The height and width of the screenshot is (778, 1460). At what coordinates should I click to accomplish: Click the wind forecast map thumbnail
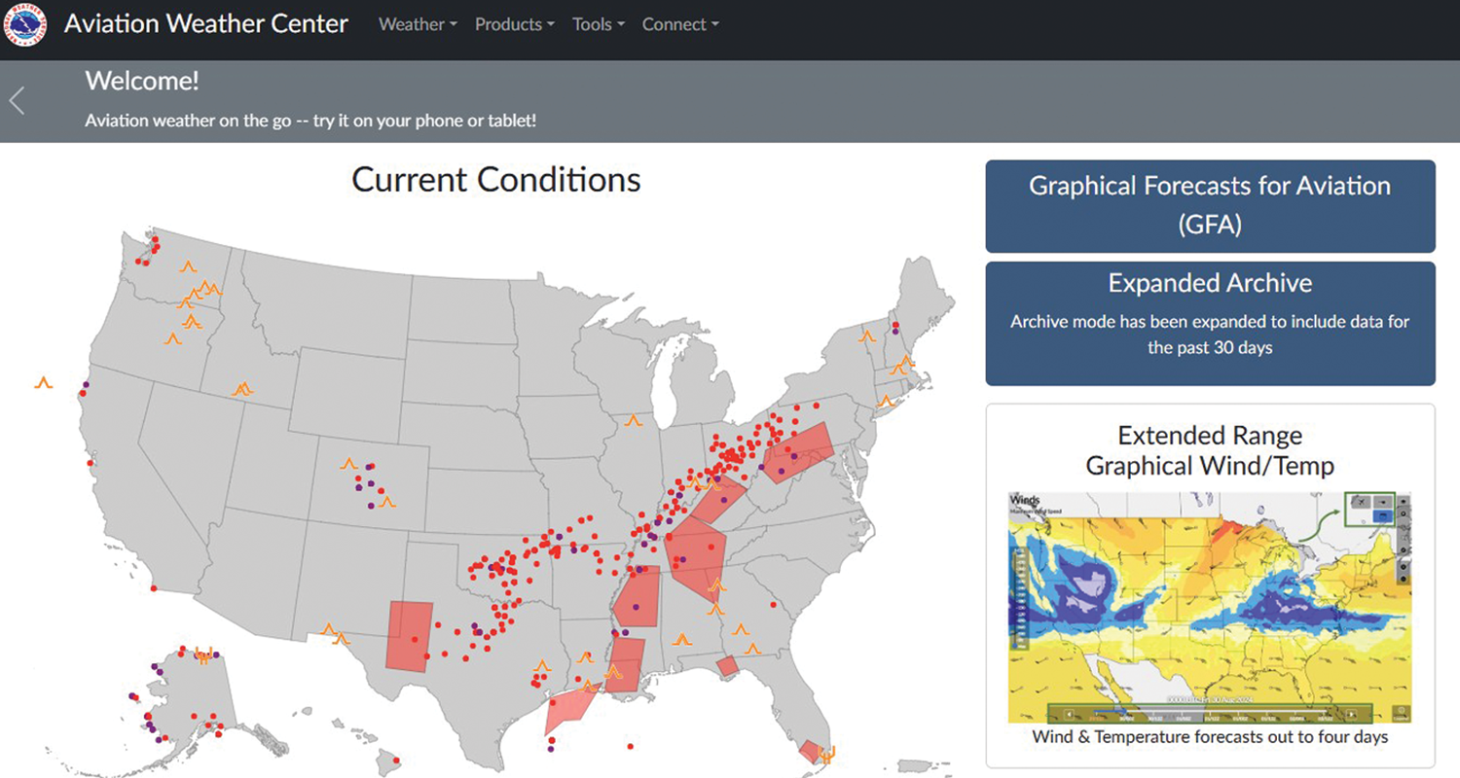(x=1210, y=608)
